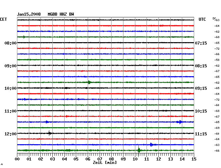Select the DC value -69
The height and width of the screenshot is (168, 221).
(217, 128)
